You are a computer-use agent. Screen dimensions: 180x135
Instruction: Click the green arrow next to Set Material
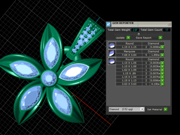click(165, 109)
